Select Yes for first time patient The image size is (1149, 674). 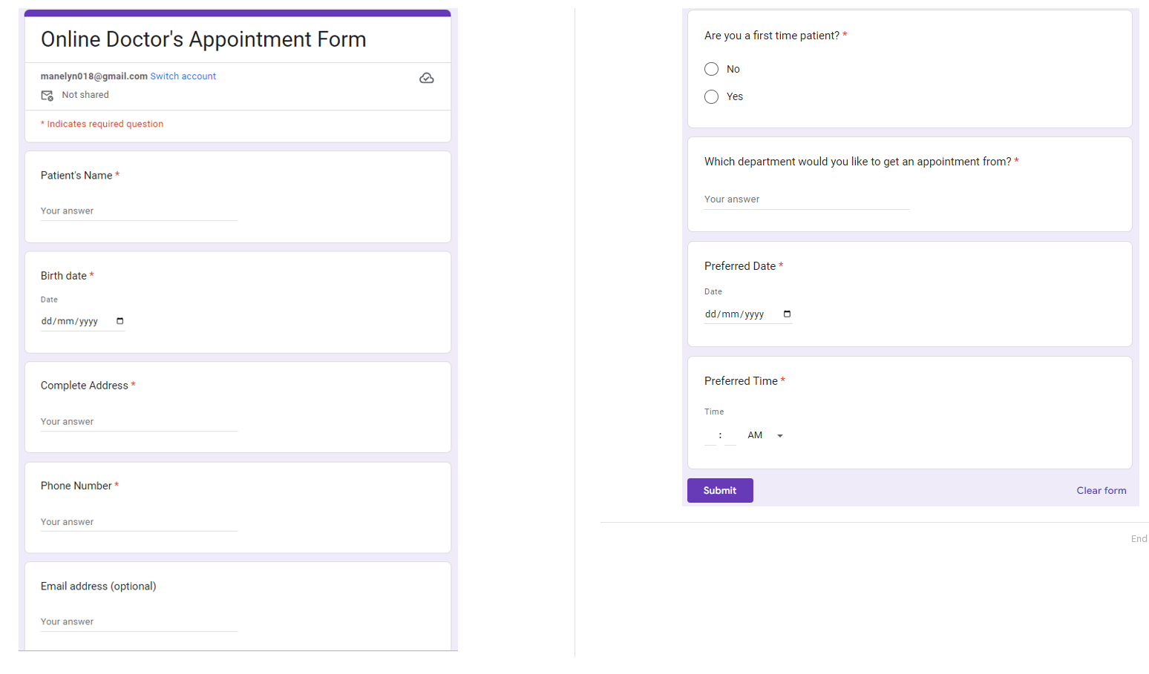tap(711, 96)
